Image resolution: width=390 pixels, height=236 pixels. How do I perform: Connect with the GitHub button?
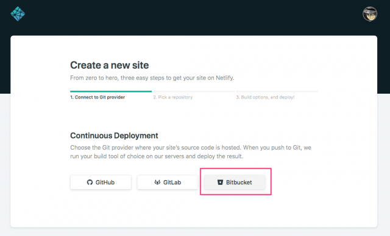point(101,182)
